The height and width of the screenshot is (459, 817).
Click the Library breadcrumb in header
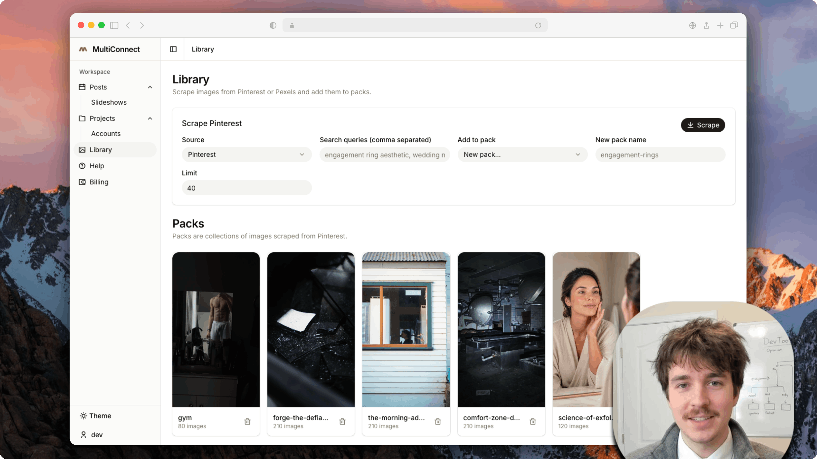tap(203, 49)
